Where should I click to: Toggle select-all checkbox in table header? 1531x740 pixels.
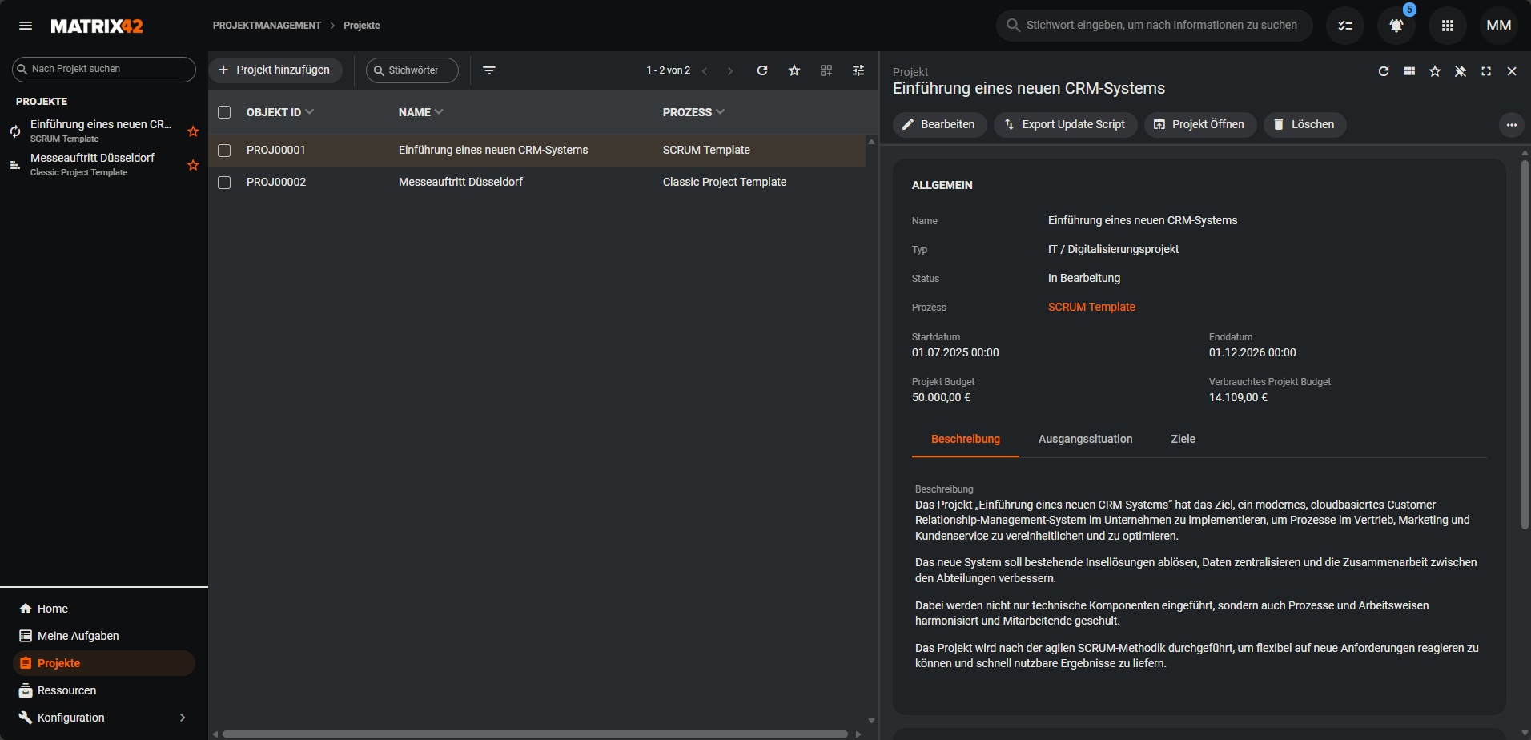click(224, 112)
